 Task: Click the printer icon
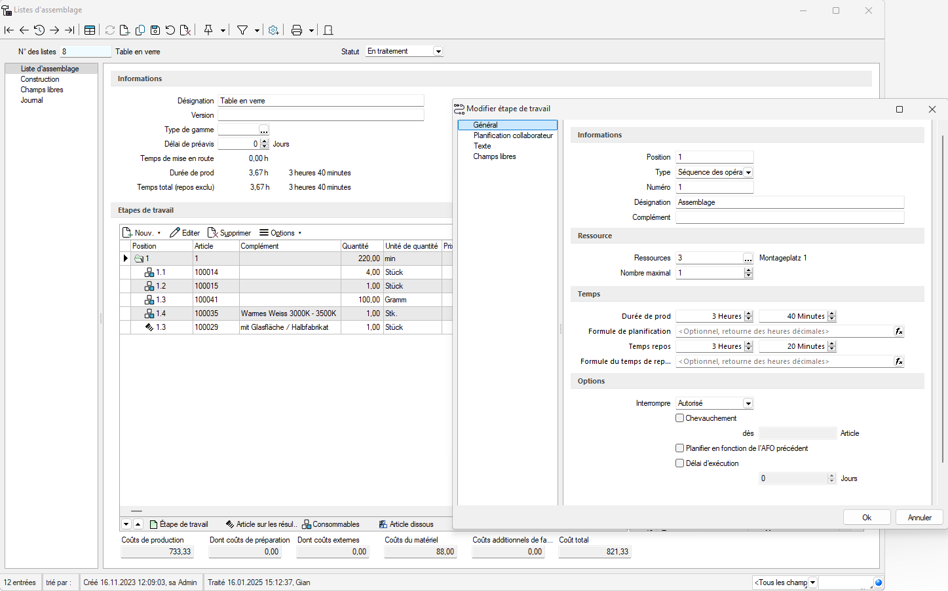pos(297,30)
